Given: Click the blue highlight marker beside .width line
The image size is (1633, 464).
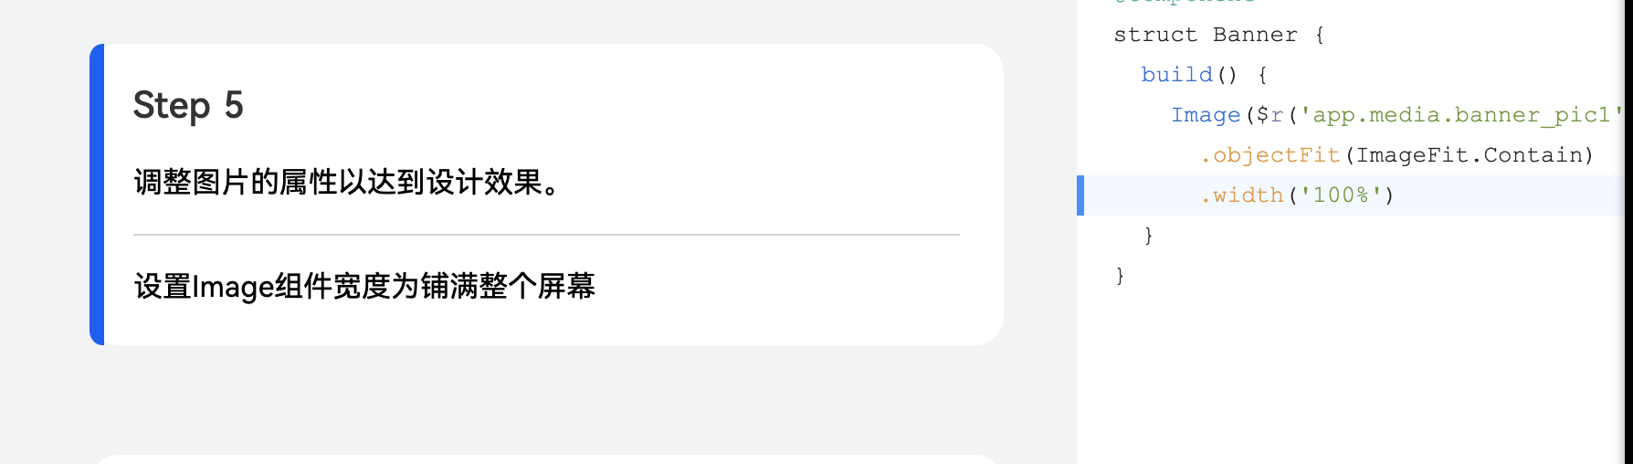Looking at the screenshot, I should 1080,195.
